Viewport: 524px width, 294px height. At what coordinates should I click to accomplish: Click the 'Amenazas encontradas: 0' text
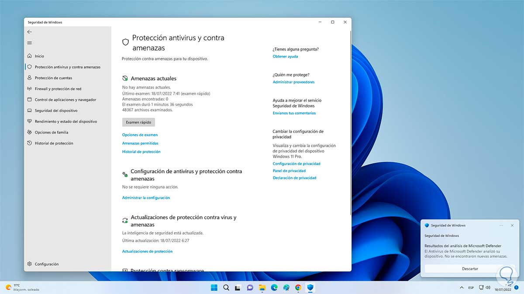[x=145, y=99]
